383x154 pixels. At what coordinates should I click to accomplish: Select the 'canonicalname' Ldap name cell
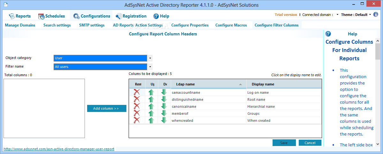point(208,106)
